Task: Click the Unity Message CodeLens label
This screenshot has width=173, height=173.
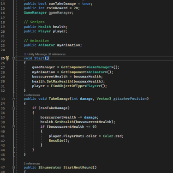Action: (37, 54)
